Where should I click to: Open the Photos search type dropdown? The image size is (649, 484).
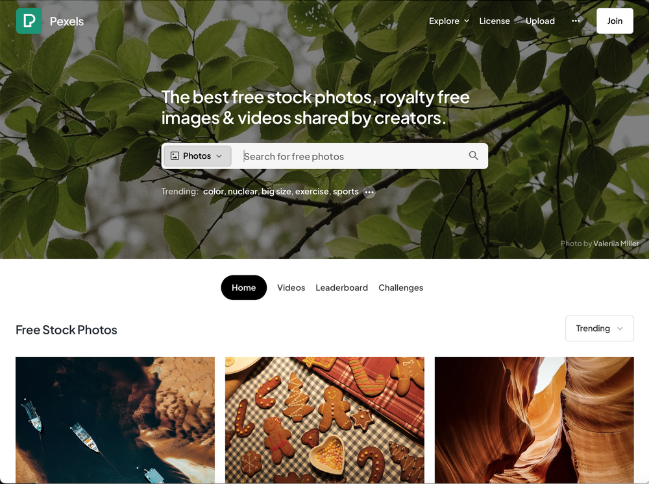pyautogui.click(x=197, y=156)
